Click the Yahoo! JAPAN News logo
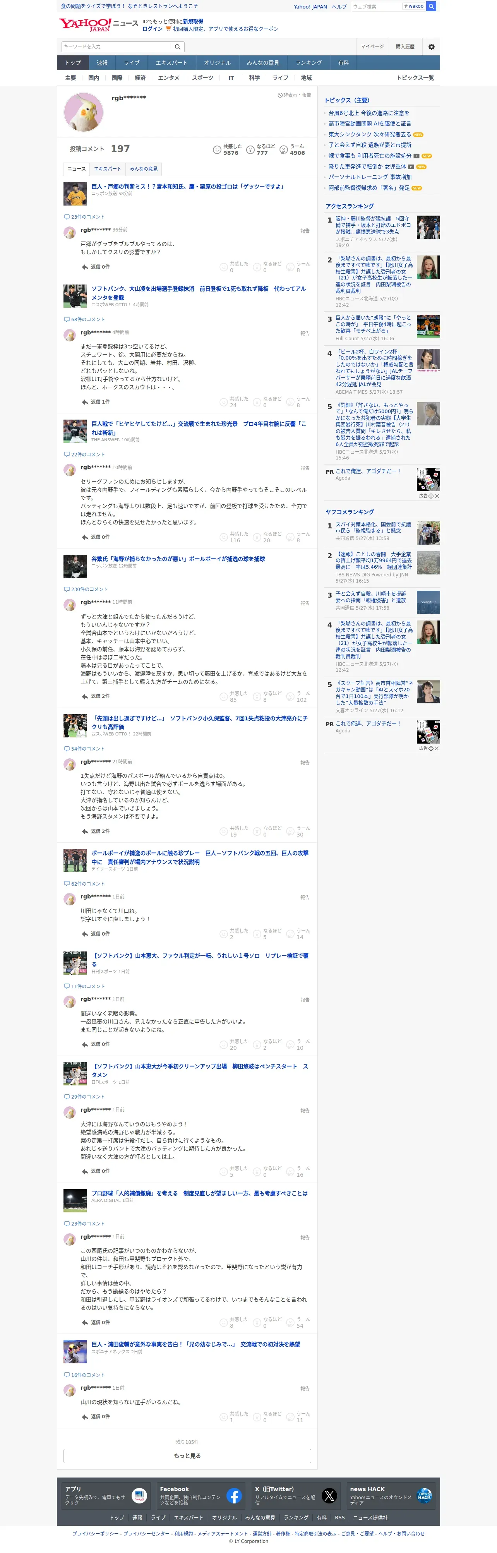The width and height of the screenshot is (497, 1553). pos(98,25)
